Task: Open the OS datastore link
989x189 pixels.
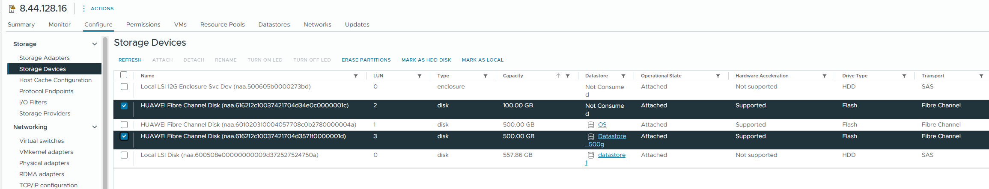Action: (602, 125)
